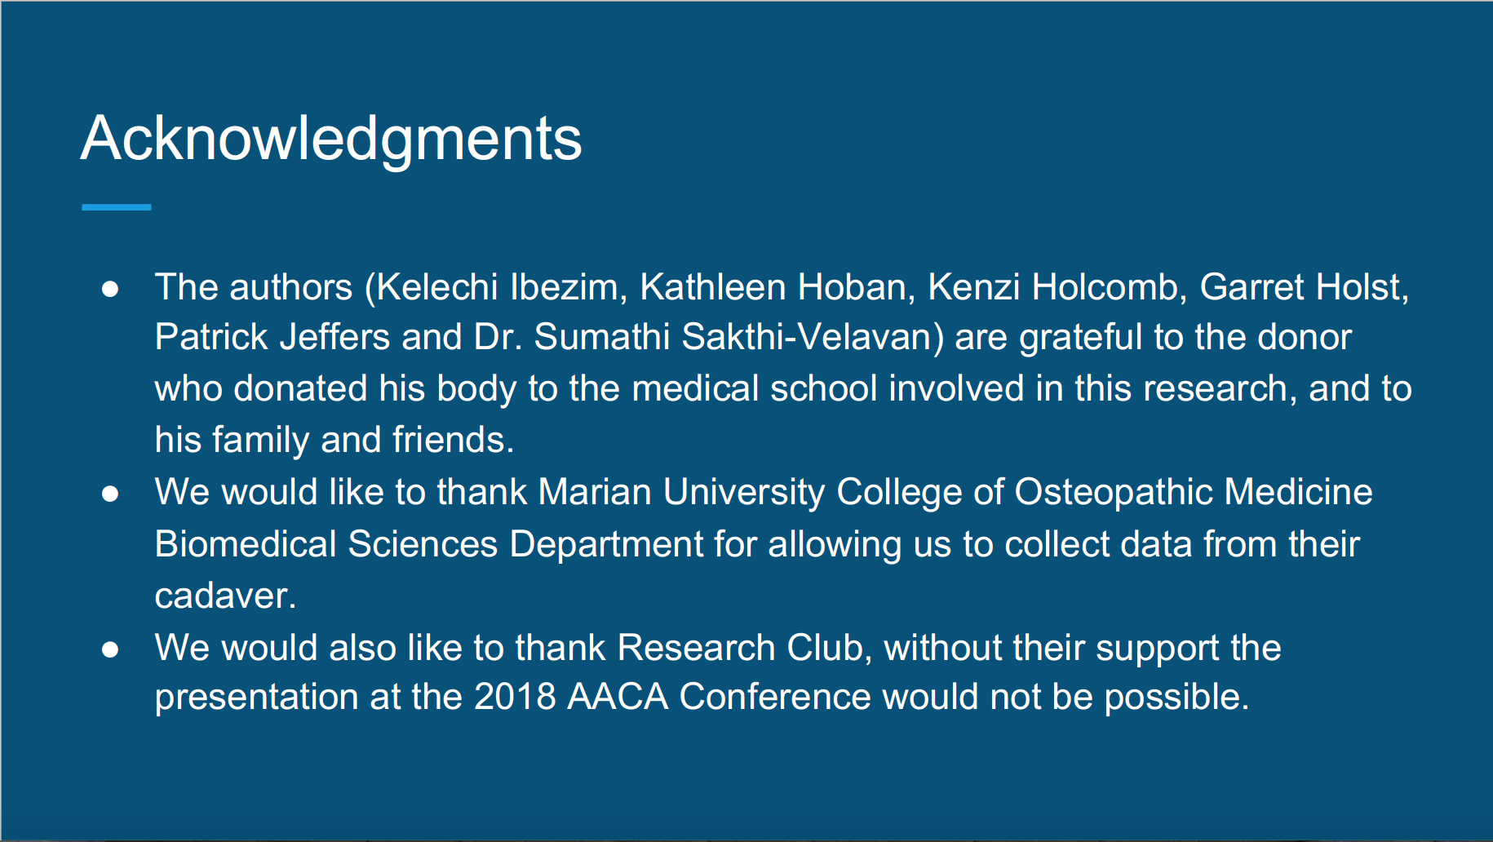Click the name Kathleen Hoban
This screenshot has height=842, width=1493.
pyautogui.click(x=772, y=287)
